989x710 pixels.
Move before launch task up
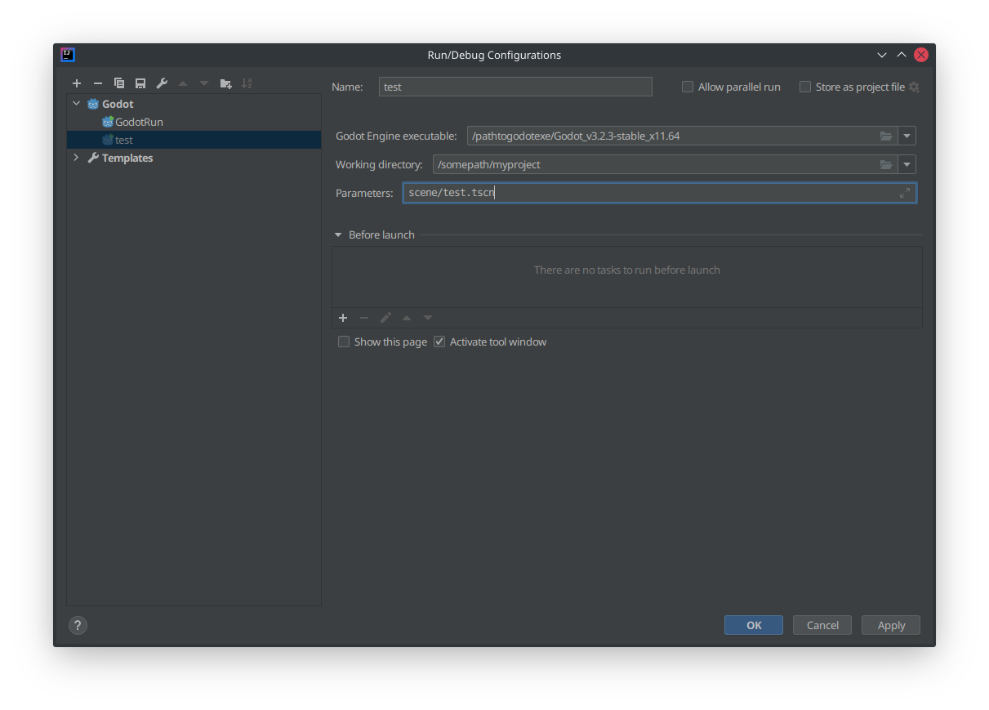click(407, 318)
